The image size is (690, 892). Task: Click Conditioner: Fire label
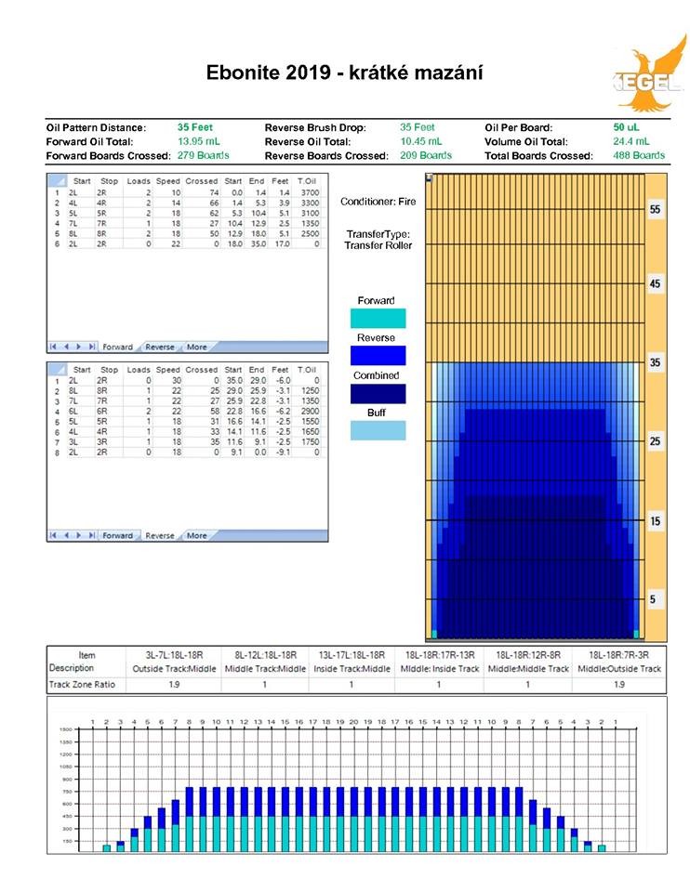[378, 202]
